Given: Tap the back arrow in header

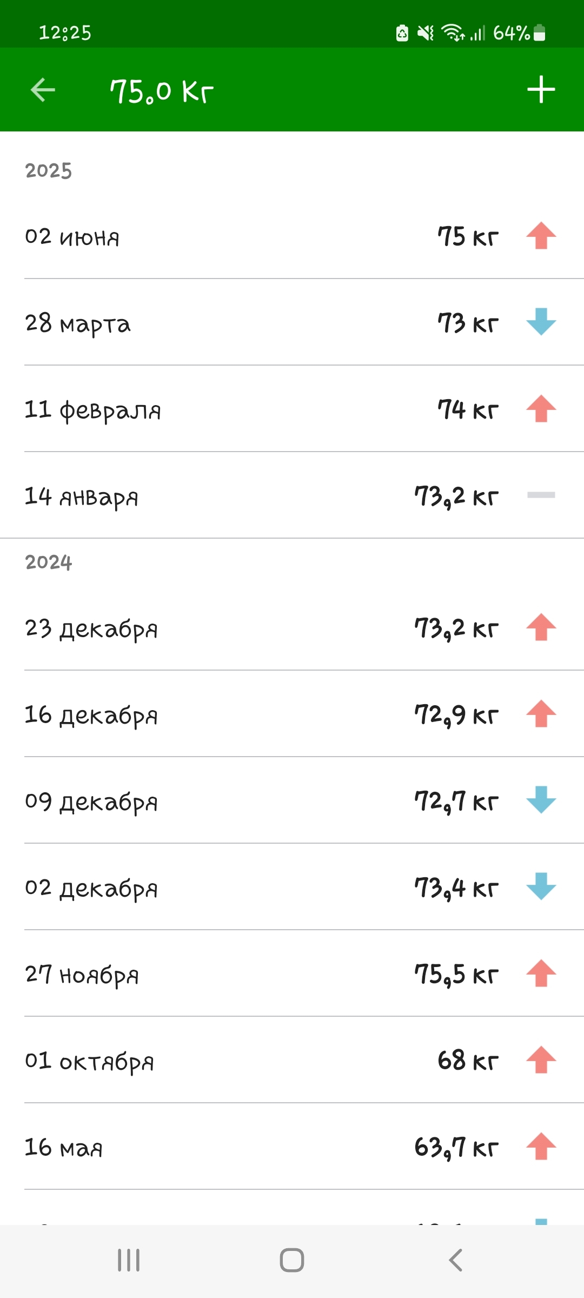Looking at the screenshot, I should pyautogui.click(x=43, y=90).
